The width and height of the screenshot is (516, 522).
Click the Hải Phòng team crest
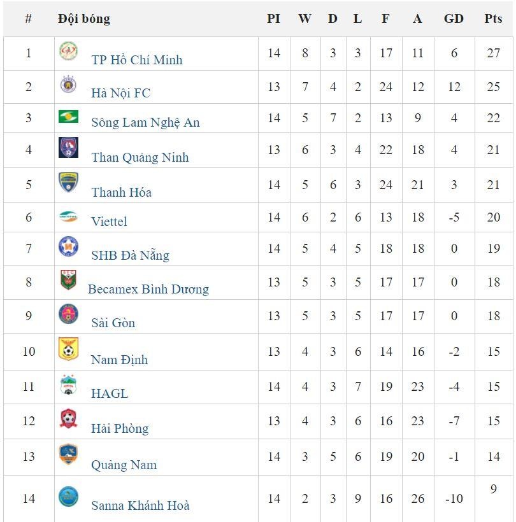pyautogui.click(x=68, y=418)
